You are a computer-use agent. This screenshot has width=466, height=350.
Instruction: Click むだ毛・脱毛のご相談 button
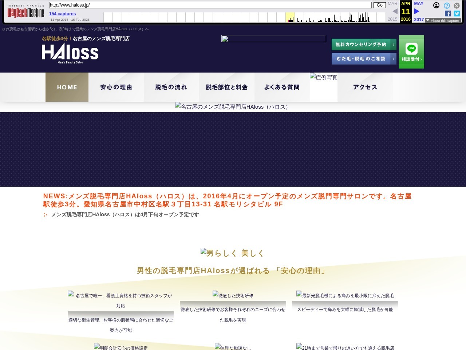tap(364, 59)
